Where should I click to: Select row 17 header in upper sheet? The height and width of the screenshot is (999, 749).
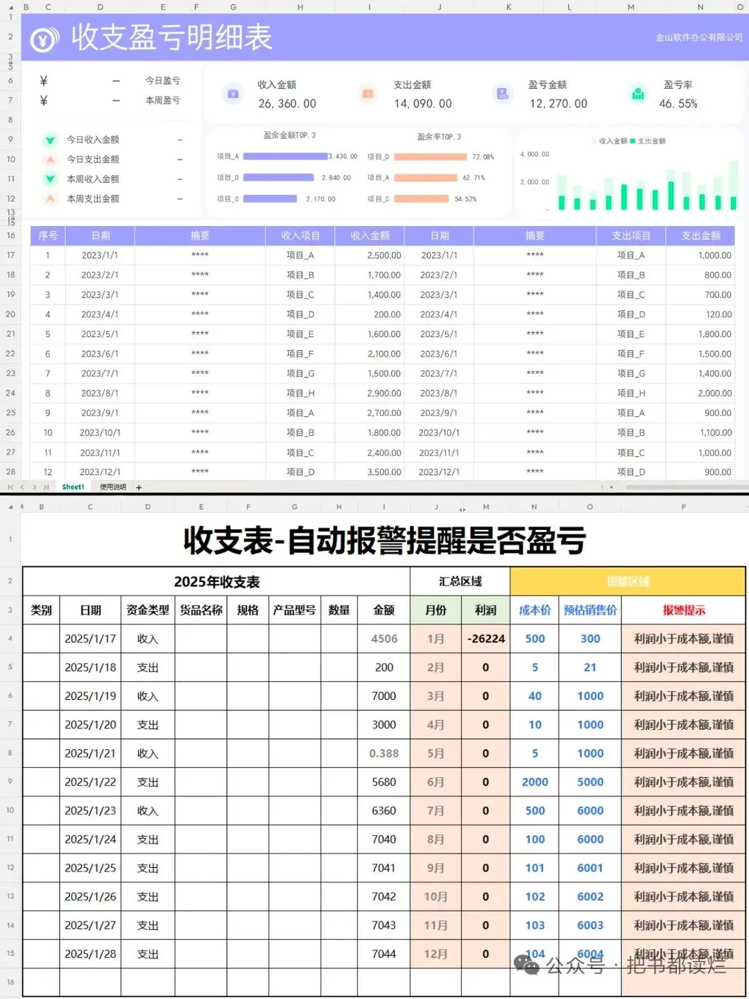(x=10, y=255)
